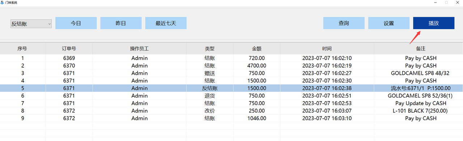
Task: Sort by the 订单号 column header
Action: [x=69, y=49]
